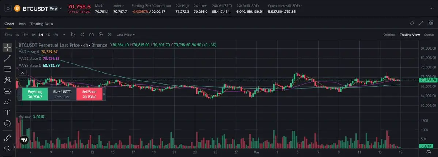
Task: Close the quick order panel
Action: [104, 94]
